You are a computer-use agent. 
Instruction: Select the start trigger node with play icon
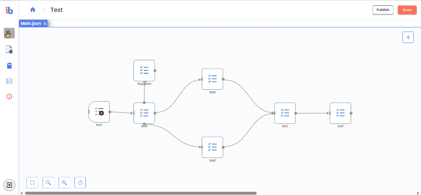pyautogui.click(x=99, y=112)
